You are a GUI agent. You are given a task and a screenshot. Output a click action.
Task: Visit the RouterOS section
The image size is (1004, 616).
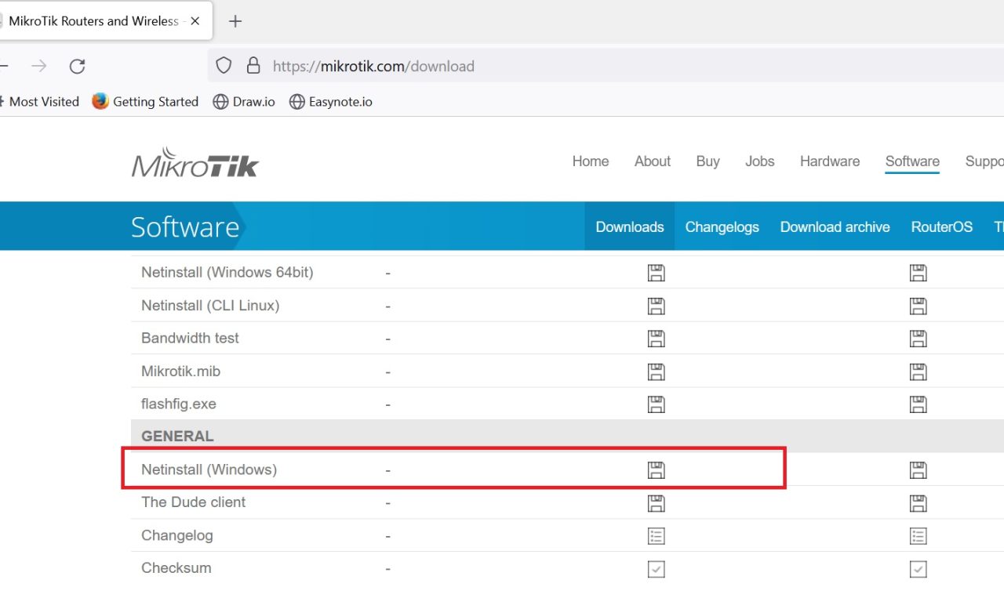941,226
